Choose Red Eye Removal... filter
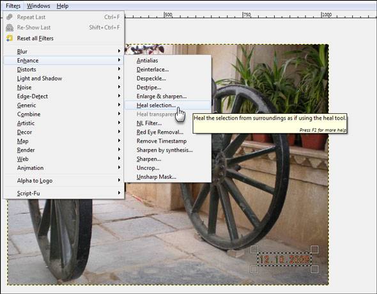The width and height of the screenshot is (377, 294). click(168, 132)
